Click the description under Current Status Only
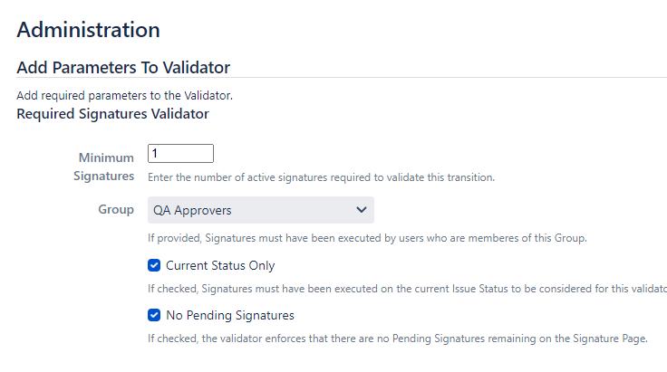The height and width of the screenshot is (372, 667). click(407, 289)
